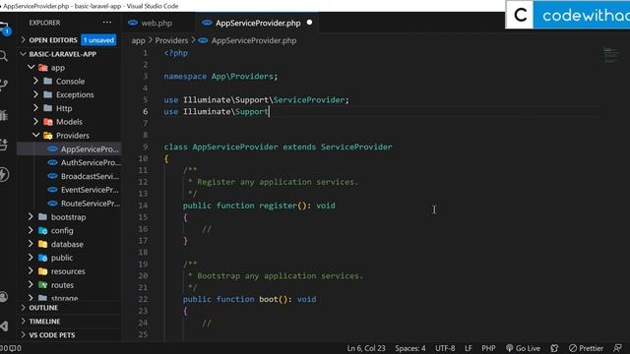Open Explorer more actions ellipsis

(107, 23)
